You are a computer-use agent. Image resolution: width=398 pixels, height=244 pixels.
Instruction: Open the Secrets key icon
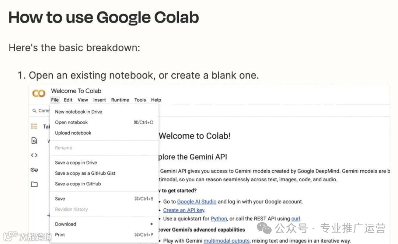tap(34, 170)
